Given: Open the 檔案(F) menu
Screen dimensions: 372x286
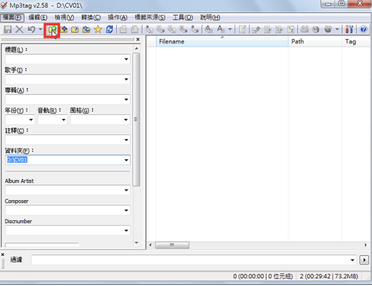Looking at the screenshot, I should coord(12,17).
